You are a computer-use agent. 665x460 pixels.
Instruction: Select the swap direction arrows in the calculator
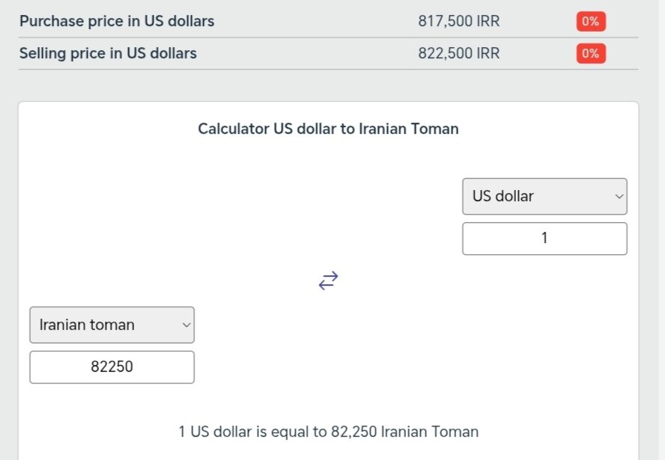click(x=327, y=280)
